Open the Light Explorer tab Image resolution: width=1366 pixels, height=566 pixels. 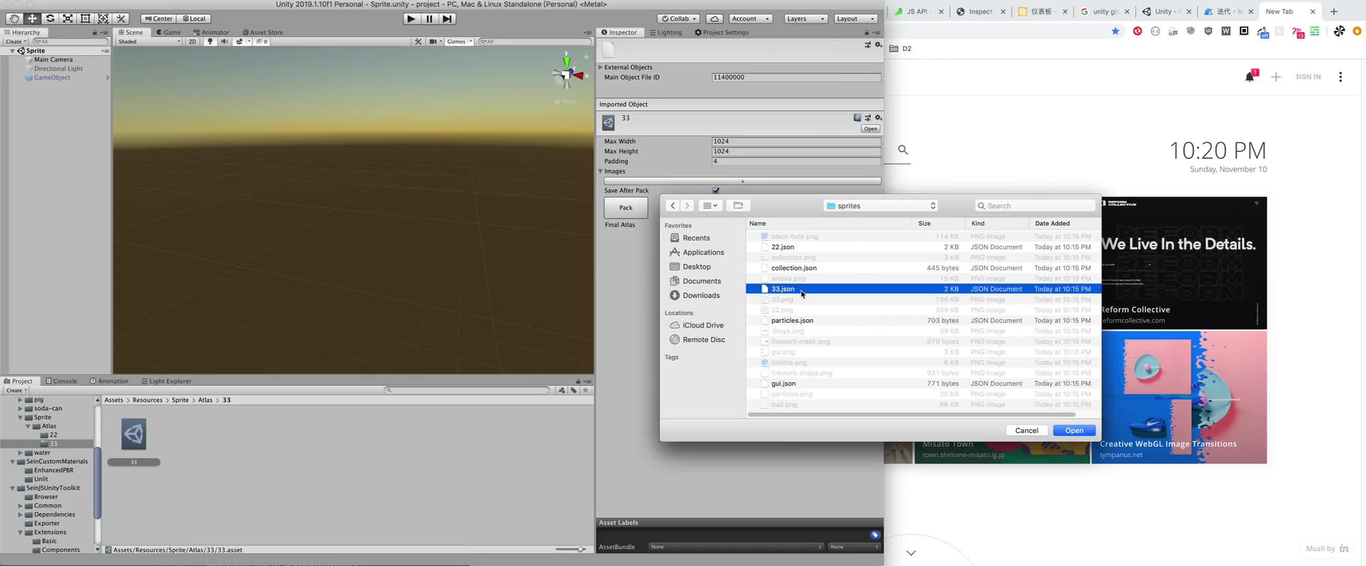tap(166, 381)
